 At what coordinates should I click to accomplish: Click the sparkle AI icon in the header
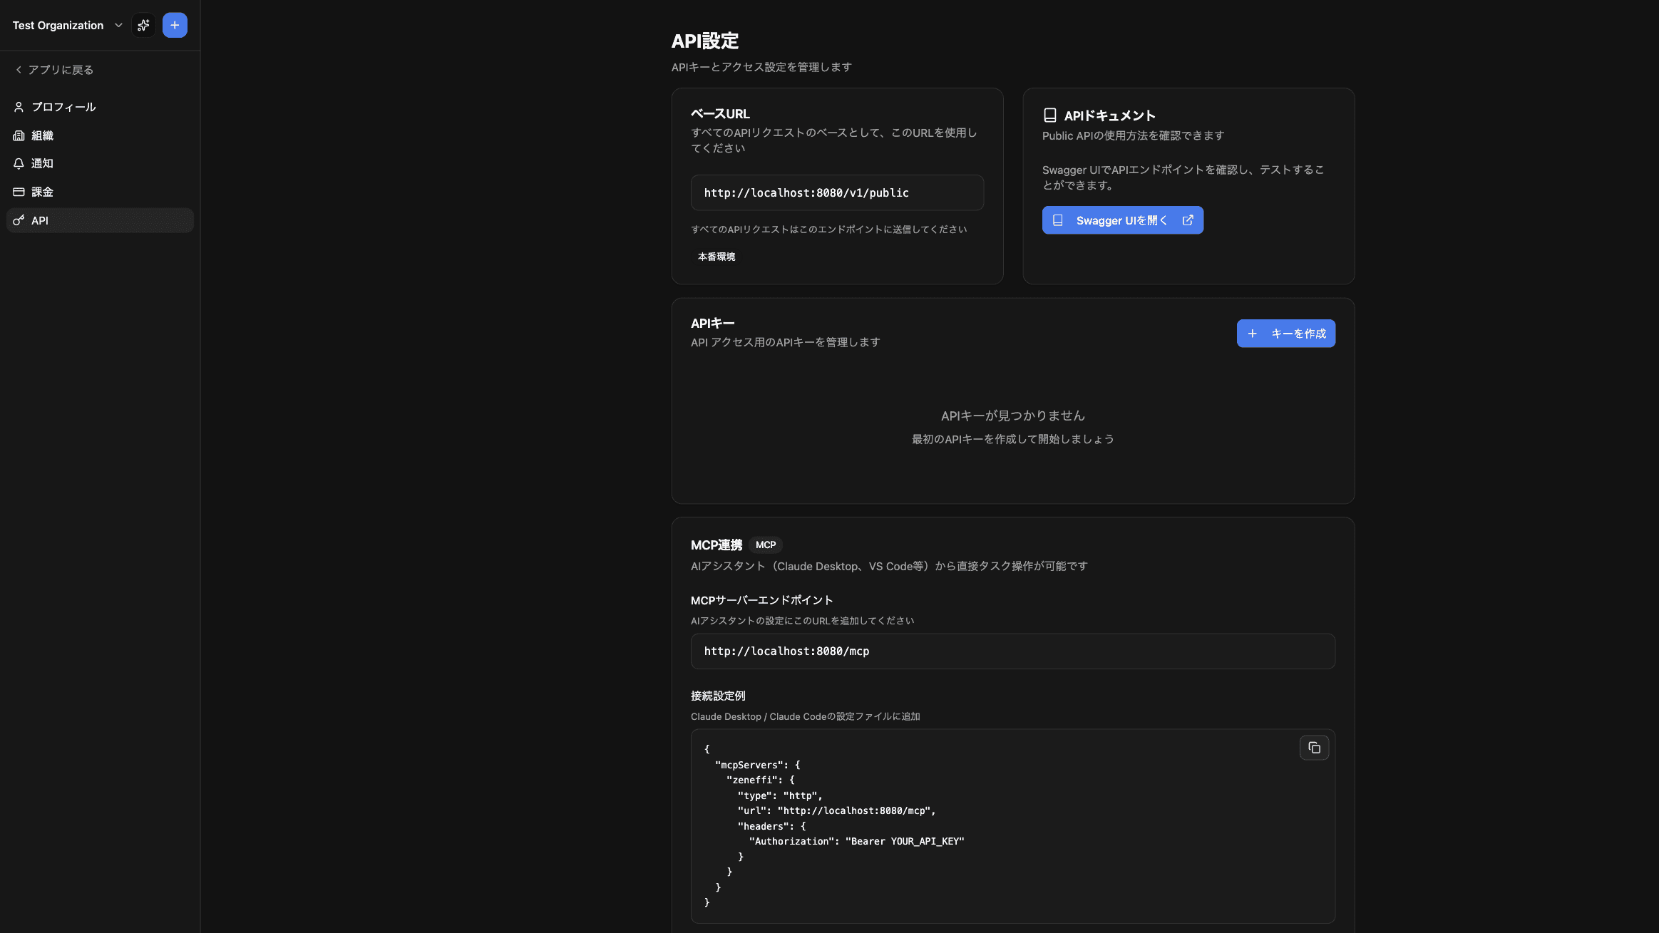pyautogui.click(x=143, y=25)
